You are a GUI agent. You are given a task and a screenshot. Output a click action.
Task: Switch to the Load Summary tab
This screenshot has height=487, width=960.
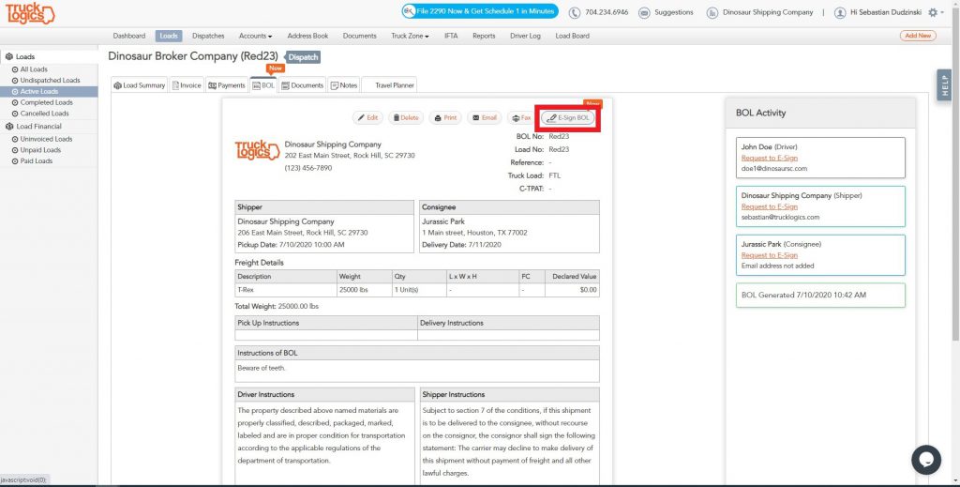point(140,85)
